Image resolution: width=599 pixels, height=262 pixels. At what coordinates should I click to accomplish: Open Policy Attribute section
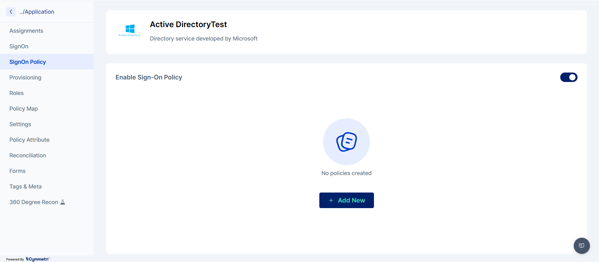[47, 140]
